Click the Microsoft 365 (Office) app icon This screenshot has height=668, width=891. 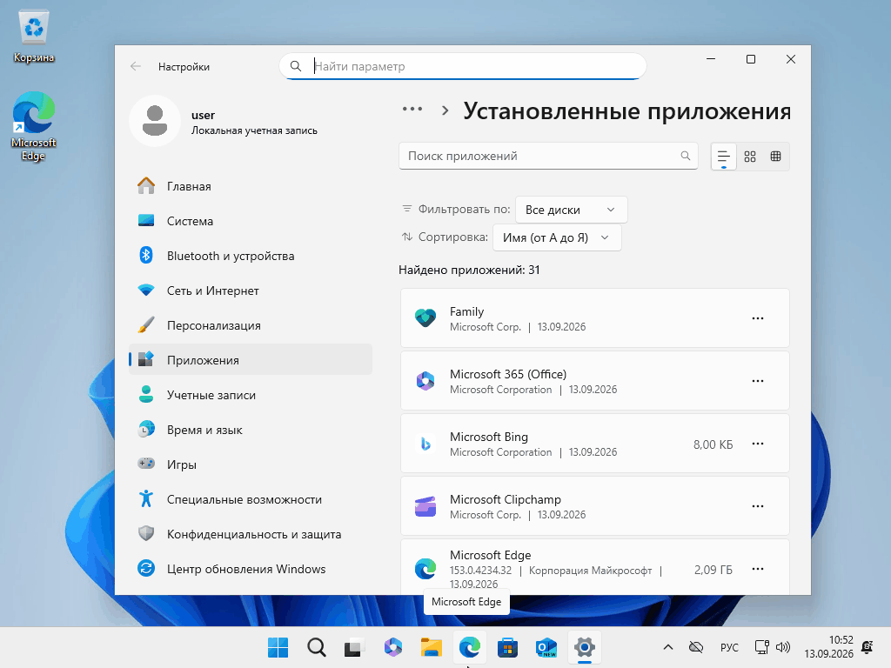[425, 381]
